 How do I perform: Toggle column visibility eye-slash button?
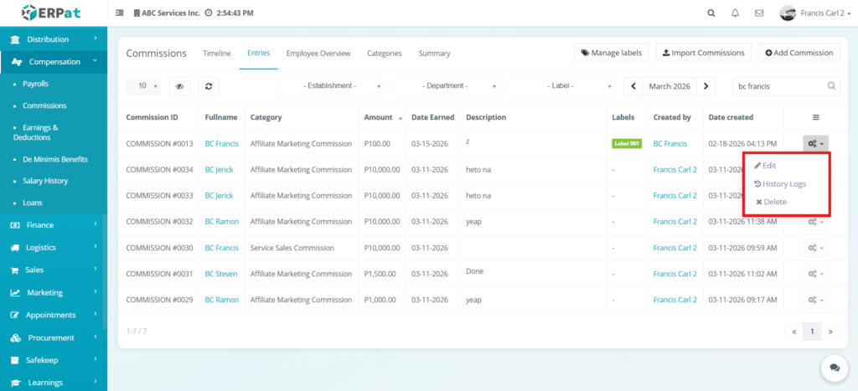tap(180, 86)
